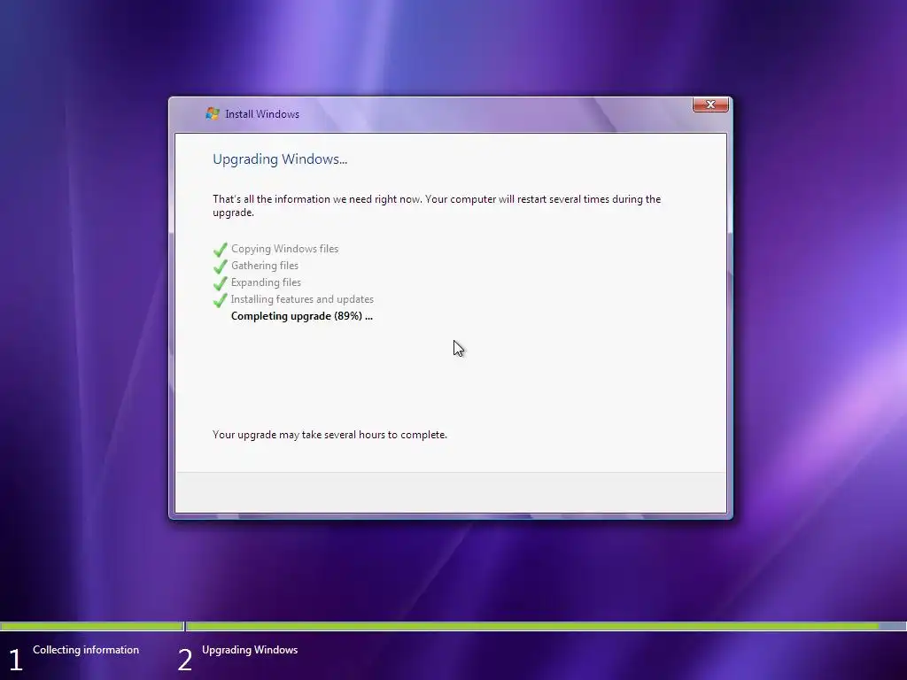Click the 'Completing upgrade (89%)' status text
907x680 pixels.
(302, 316)
